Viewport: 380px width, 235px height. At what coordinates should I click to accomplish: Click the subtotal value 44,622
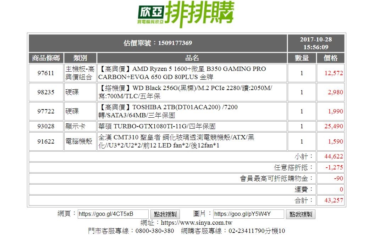[x=334, y=157]
